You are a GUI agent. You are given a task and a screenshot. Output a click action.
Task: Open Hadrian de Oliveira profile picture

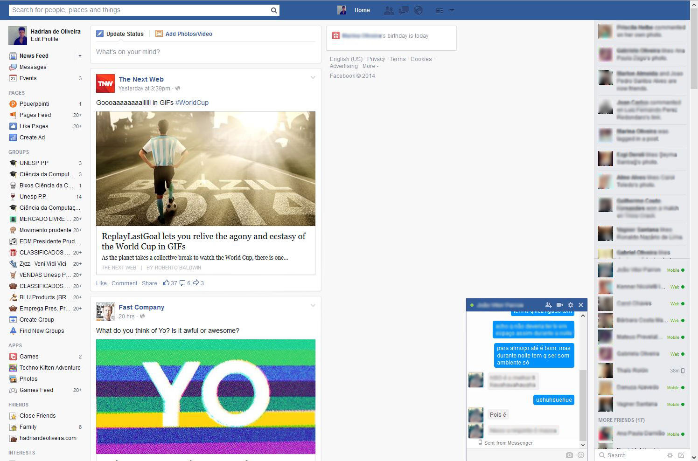pos(18,35)
